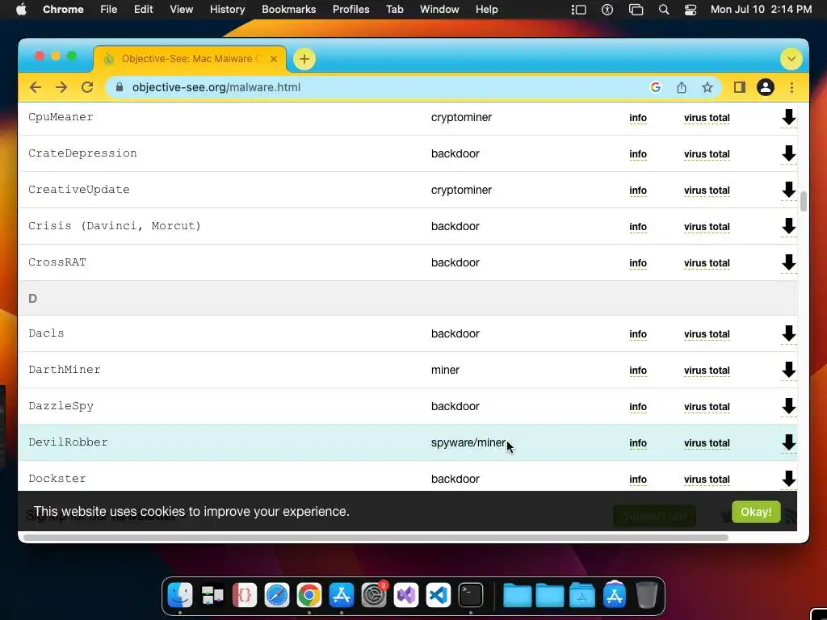This screenshot has width=827, height=620.
Task: Open macOS Control Center
Action: pyautogui.click(x=691, y=10)
